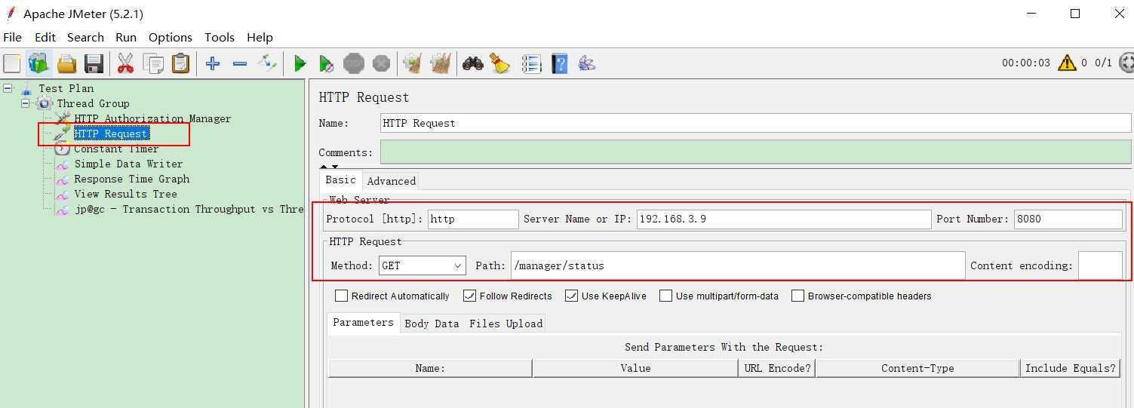The height and width of the screenshot is (408, 1134).
Task: Open the Edit menu
Action: (x=45, y=37)
